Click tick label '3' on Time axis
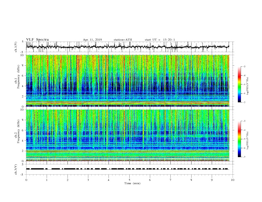262x202 pixels. coord(88,180)
